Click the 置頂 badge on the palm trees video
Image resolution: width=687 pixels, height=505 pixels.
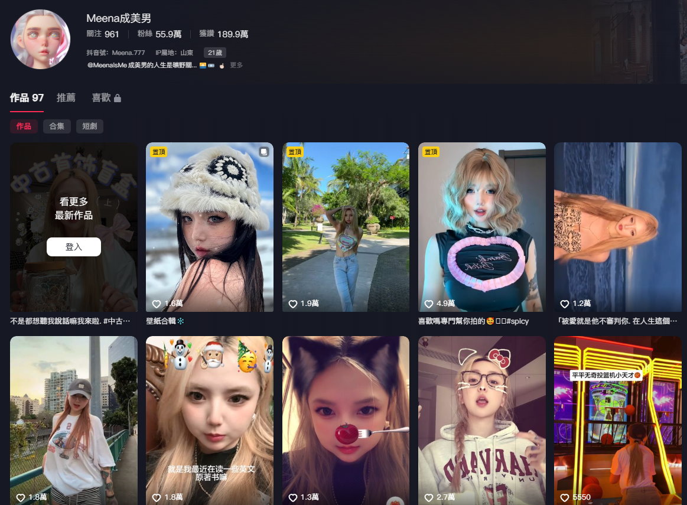pyautogui.click(x=294, y=152)
